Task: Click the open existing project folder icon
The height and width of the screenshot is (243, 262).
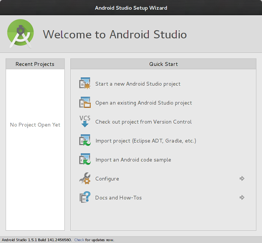Action: pos(85,102)
